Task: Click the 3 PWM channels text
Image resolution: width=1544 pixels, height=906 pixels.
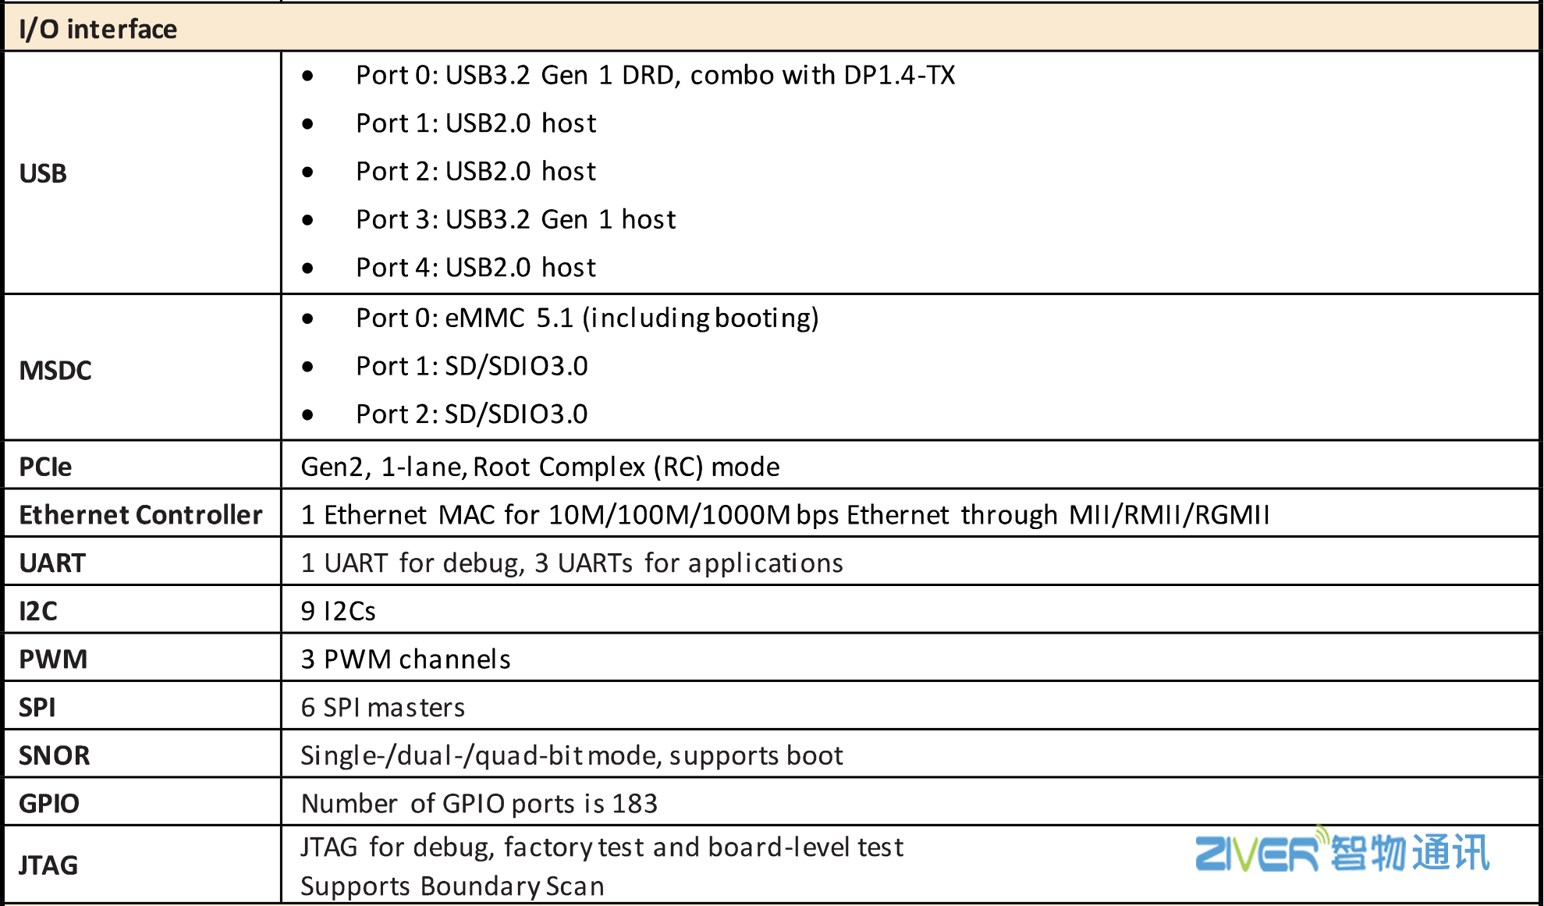Action: click(406, 659)
